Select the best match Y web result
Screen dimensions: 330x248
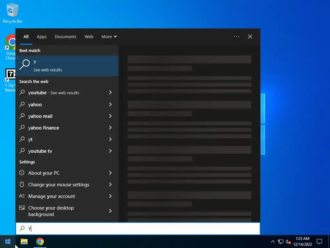pos(67,66)
